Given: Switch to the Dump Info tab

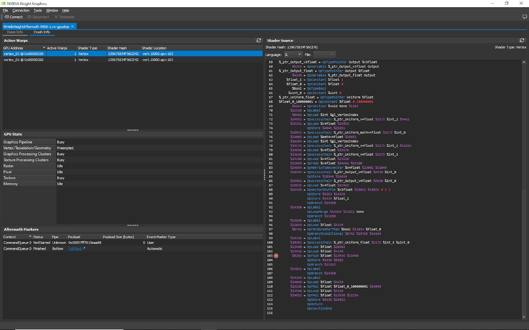Looking at the screenshot, I should pyautogui.click(x=15, y=32).
